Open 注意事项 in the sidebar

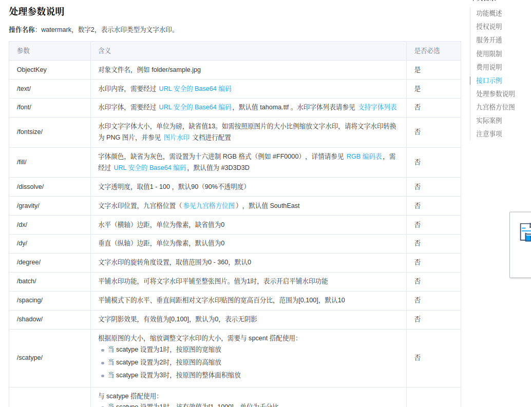pos(489,133)
